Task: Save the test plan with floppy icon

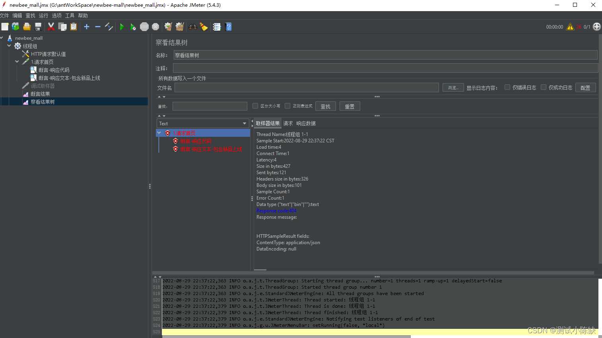Action: point(38,27)
